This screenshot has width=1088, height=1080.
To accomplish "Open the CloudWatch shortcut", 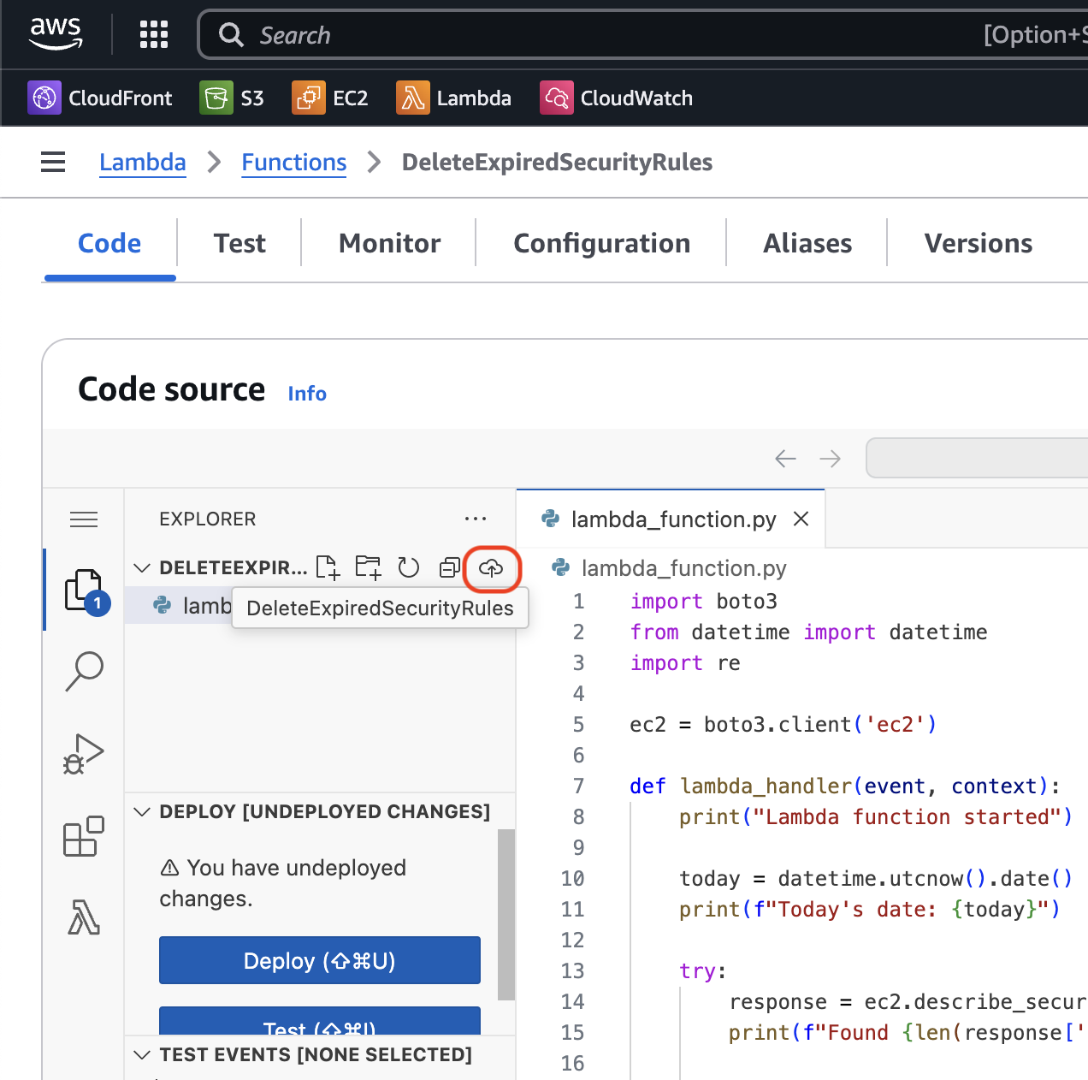I will click(617, 98).
